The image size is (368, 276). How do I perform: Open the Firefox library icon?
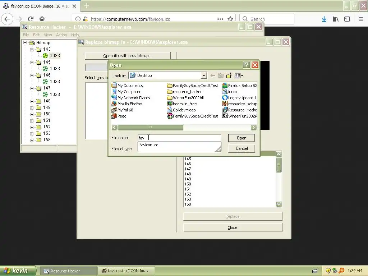[336, 19]
